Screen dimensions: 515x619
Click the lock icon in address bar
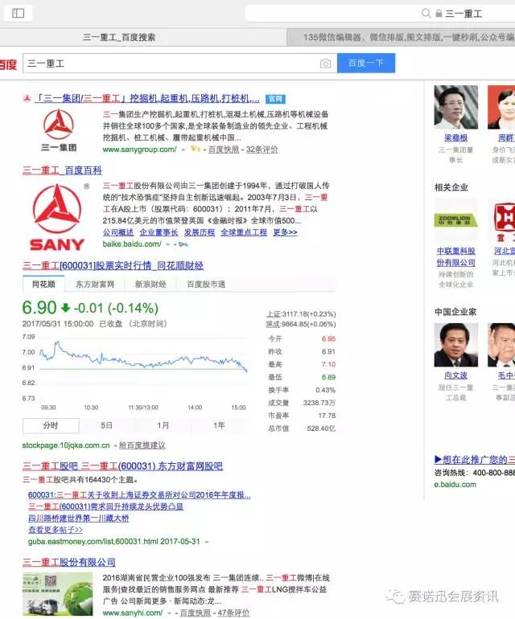tap(439, 14)
